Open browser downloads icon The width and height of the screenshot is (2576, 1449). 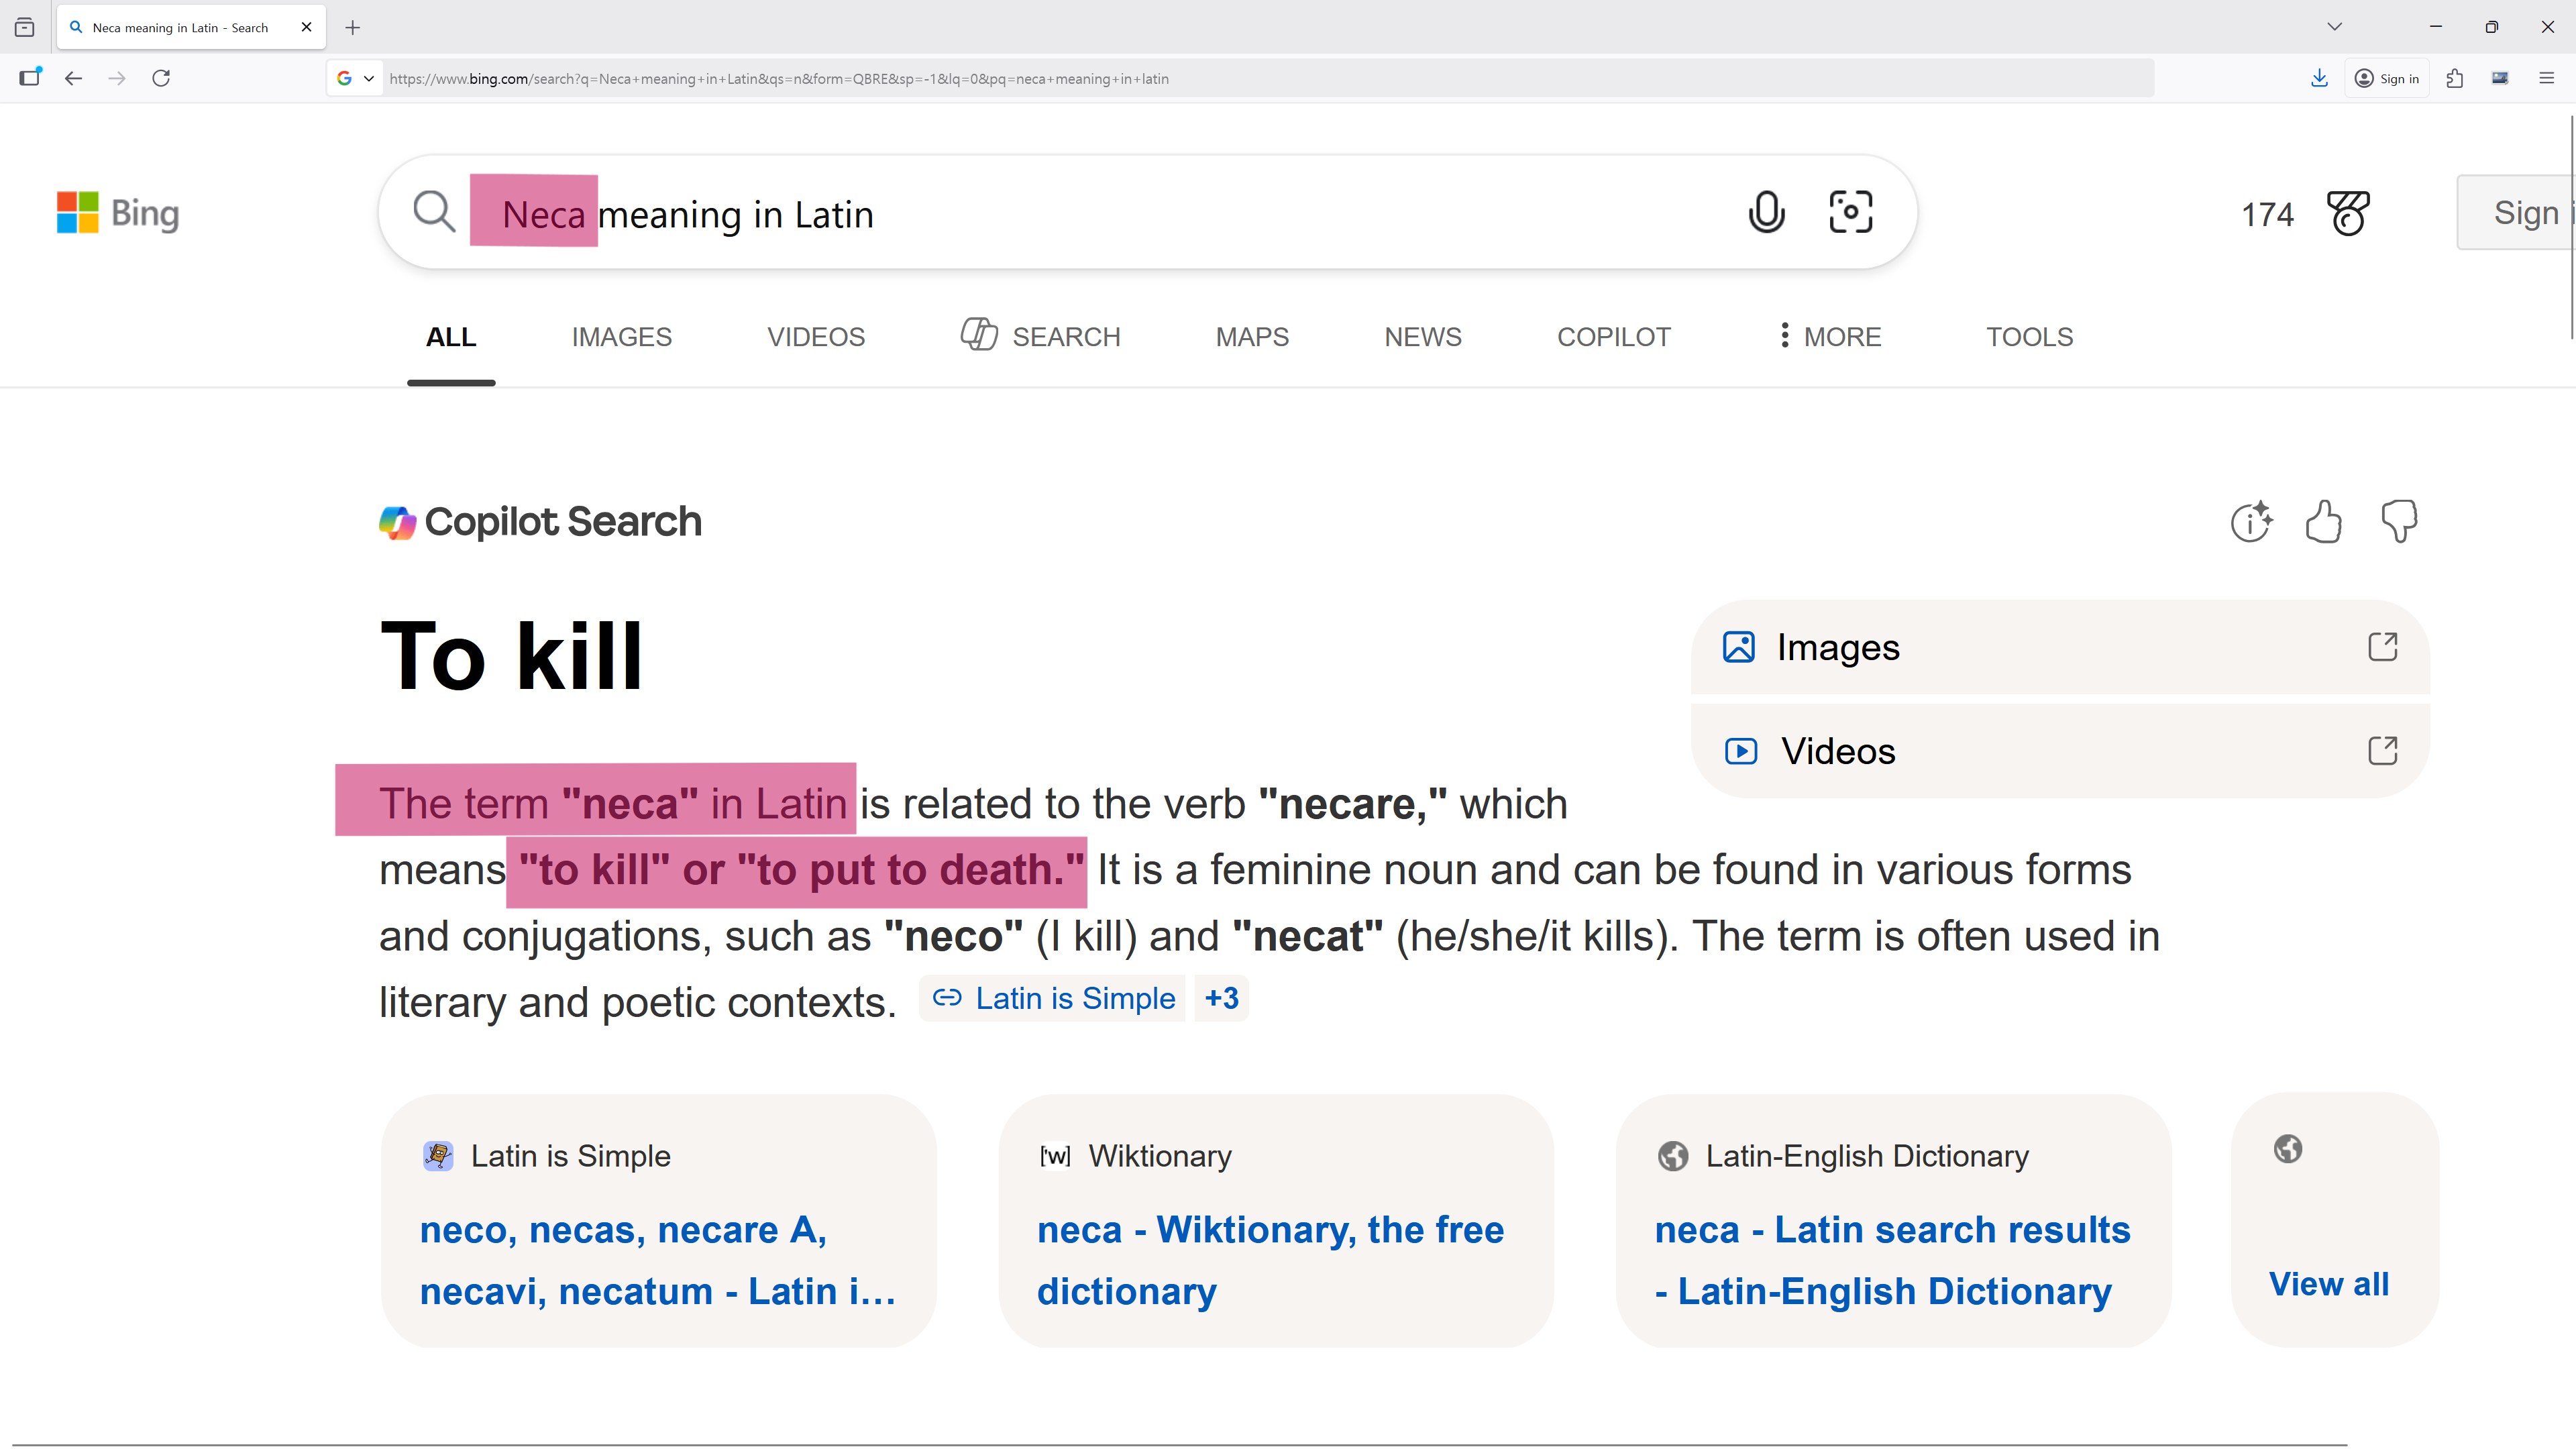[2319, 79]
